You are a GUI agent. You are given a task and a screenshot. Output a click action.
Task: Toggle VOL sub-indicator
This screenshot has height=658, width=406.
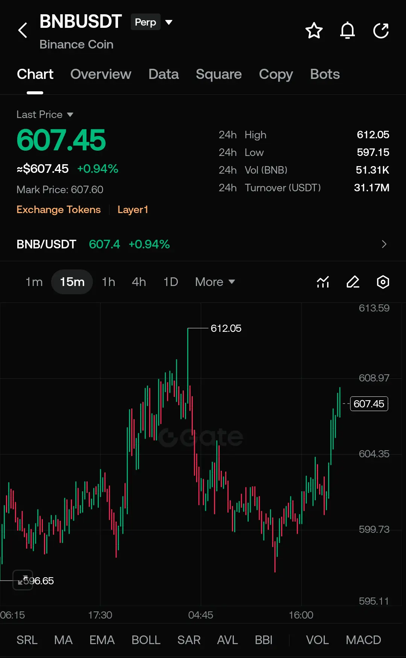[317, 640]
